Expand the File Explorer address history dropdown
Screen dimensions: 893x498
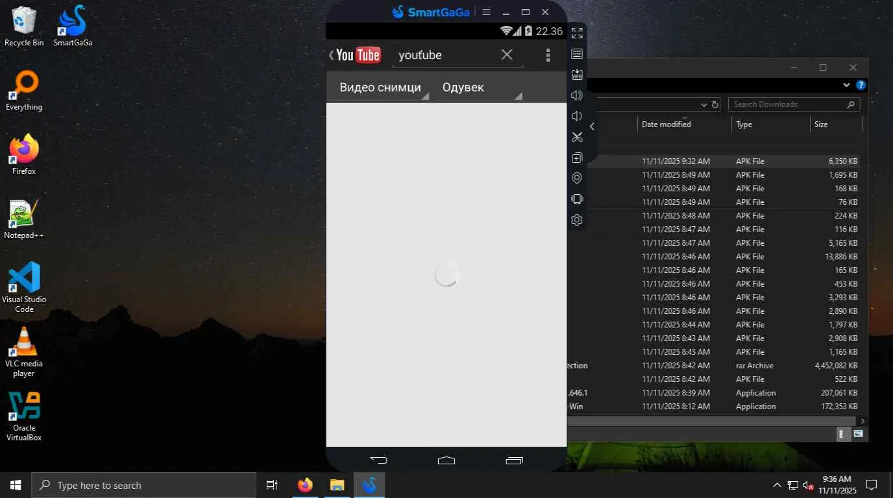[x=704, y=104]
